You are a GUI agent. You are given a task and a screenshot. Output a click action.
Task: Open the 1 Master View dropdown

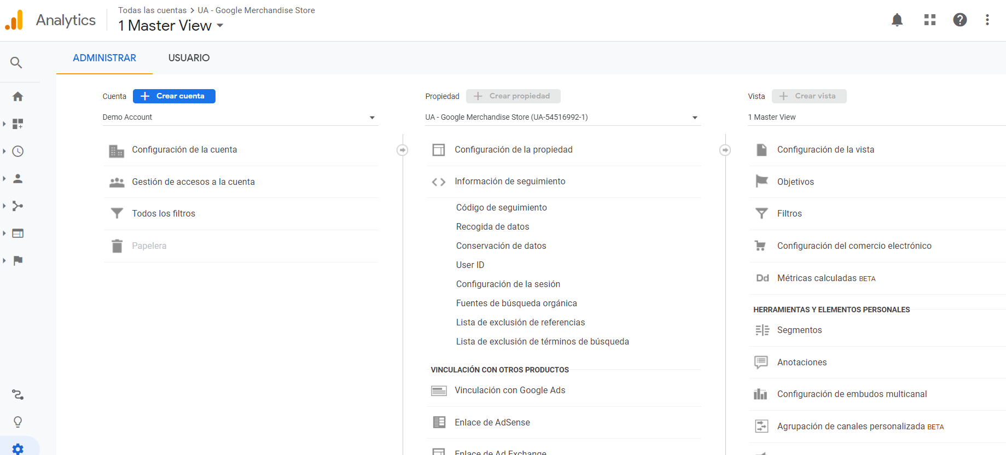[171, 26]
